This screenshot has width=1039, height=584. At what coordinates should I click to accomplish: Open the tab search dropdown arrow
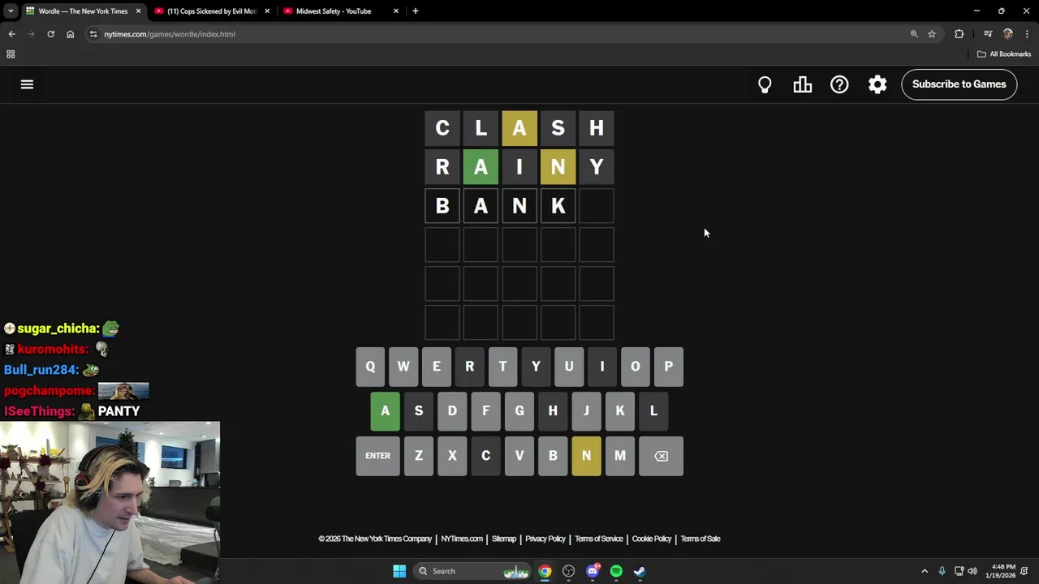click(11, 11)
